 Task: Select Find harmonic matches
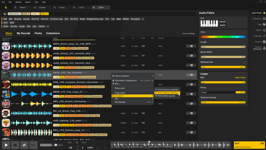click(x=167, y=90)
